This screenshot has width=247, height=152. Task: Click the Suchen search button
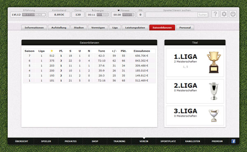point(203,15)
